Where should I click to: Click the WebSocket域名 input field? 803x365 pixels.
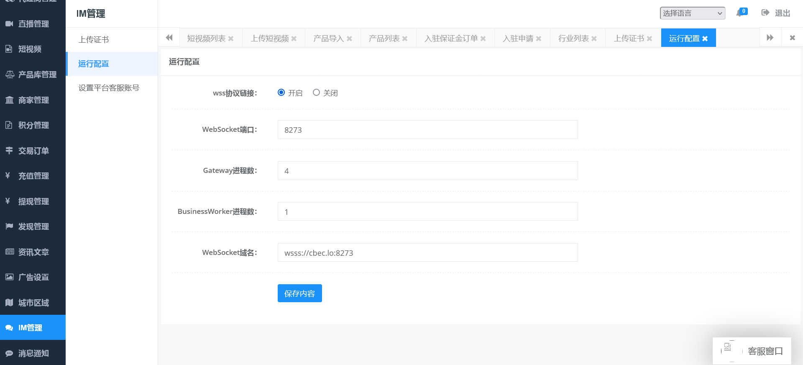tap(427, 253)
